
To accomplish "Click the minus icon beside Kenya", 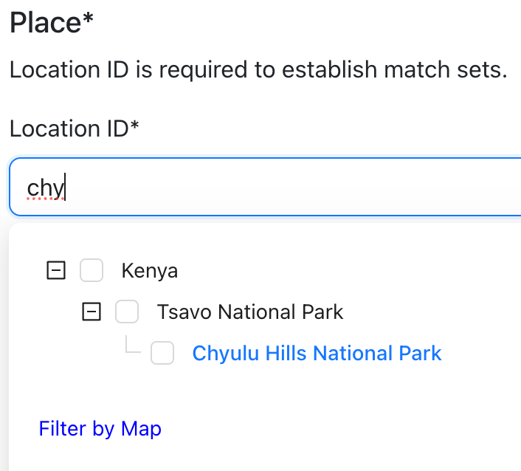I will coord(56,270).
